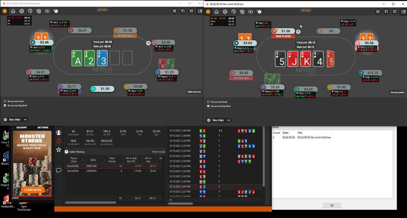Select Hero(IGN) row for table 25001248
This screenshot has width=407, height=218.
coord(114,166)
